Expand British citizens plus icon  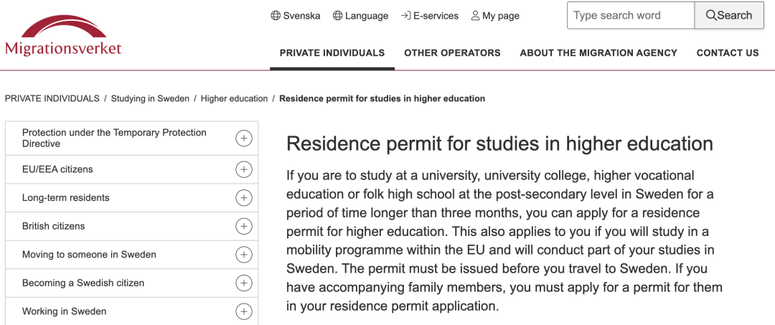[x=244, y=226]
